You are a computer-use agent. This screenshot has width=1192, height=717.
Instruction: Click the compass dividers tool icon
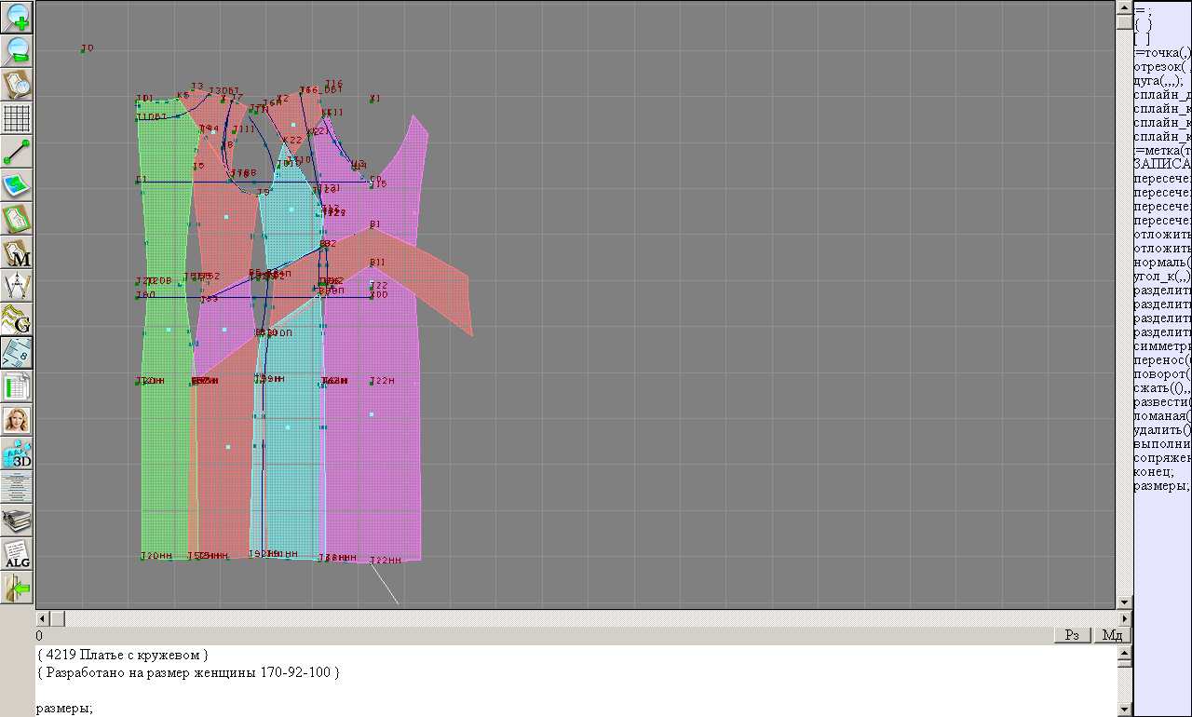[17, 286]
